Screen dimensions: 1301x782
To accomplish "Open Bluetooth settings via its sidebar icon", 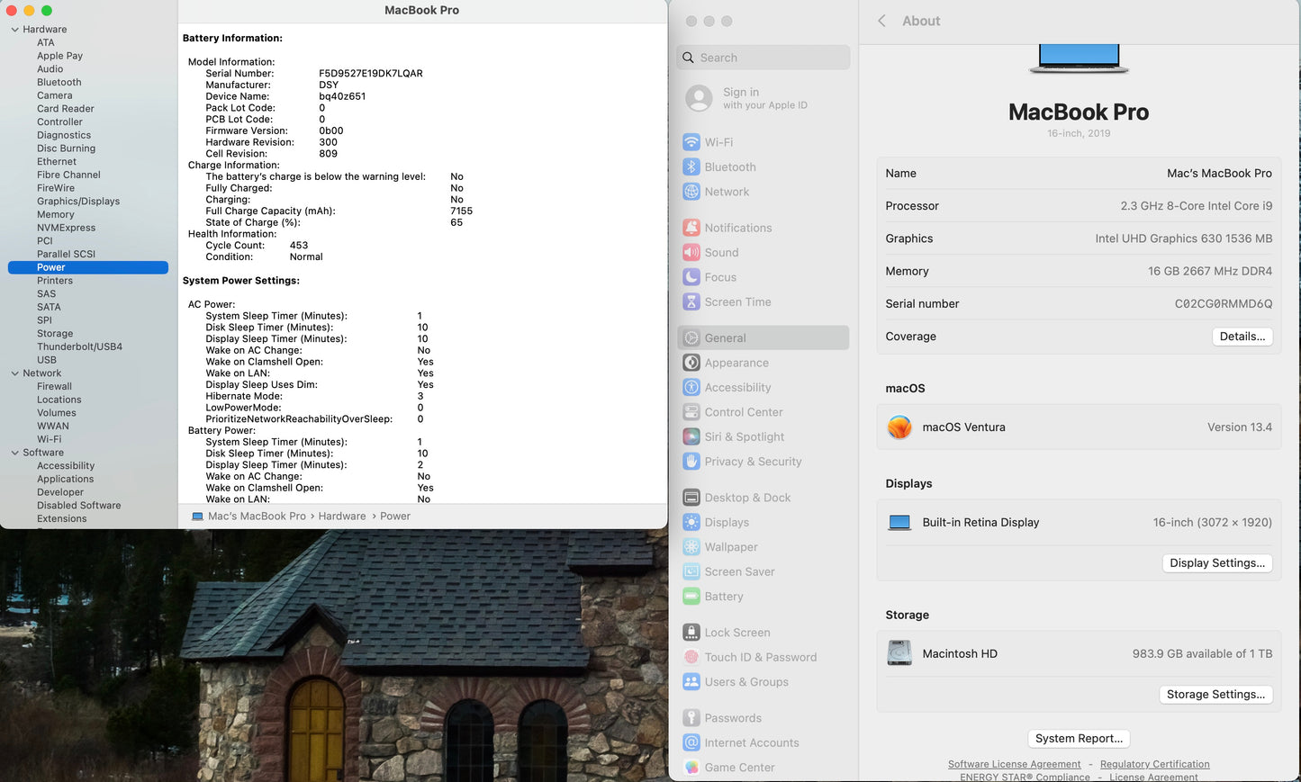I will click(x=691, y=167).
